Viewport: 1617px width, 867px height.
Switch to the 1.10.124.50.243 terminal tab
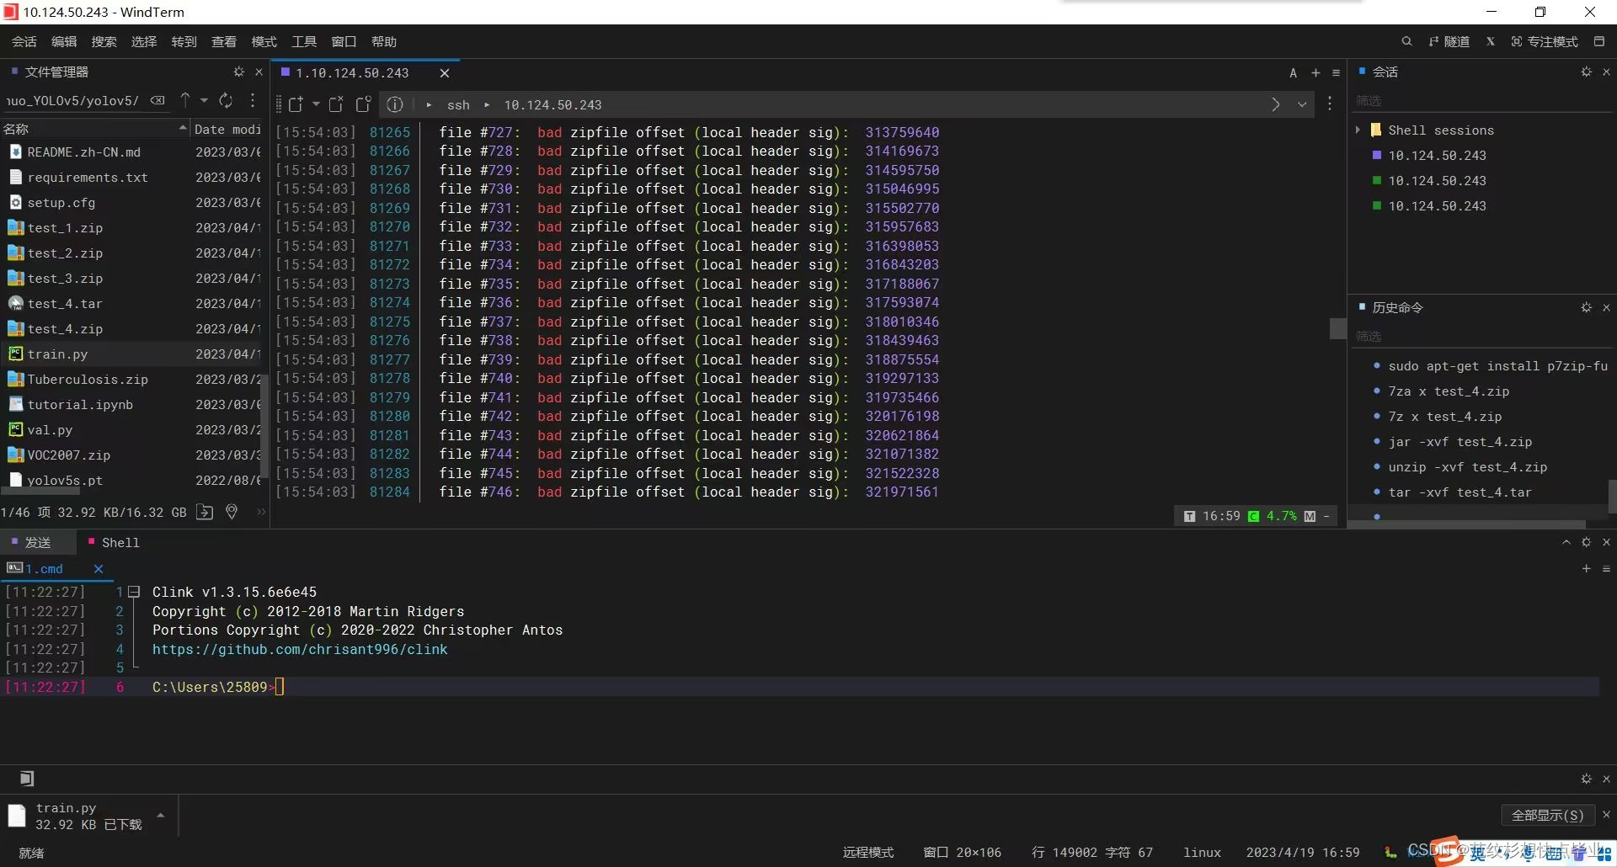[352, 73]
